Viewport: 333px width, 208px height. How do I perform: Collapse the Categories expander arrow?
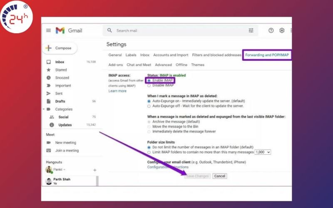coord(44,109)
